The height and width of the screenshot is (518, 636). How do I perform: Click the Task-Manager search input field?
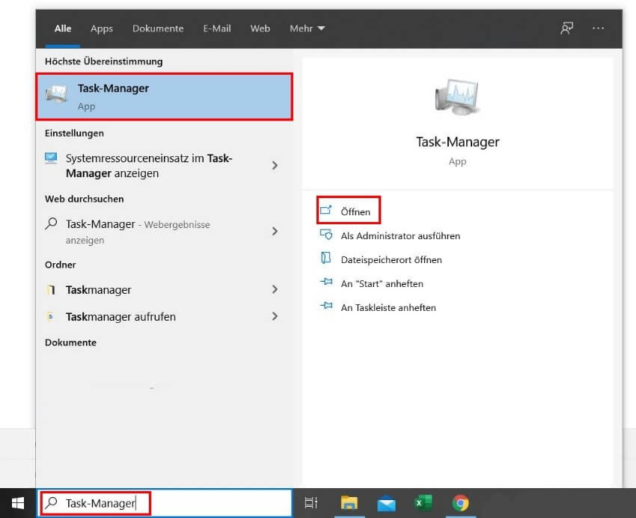[165, 503]
